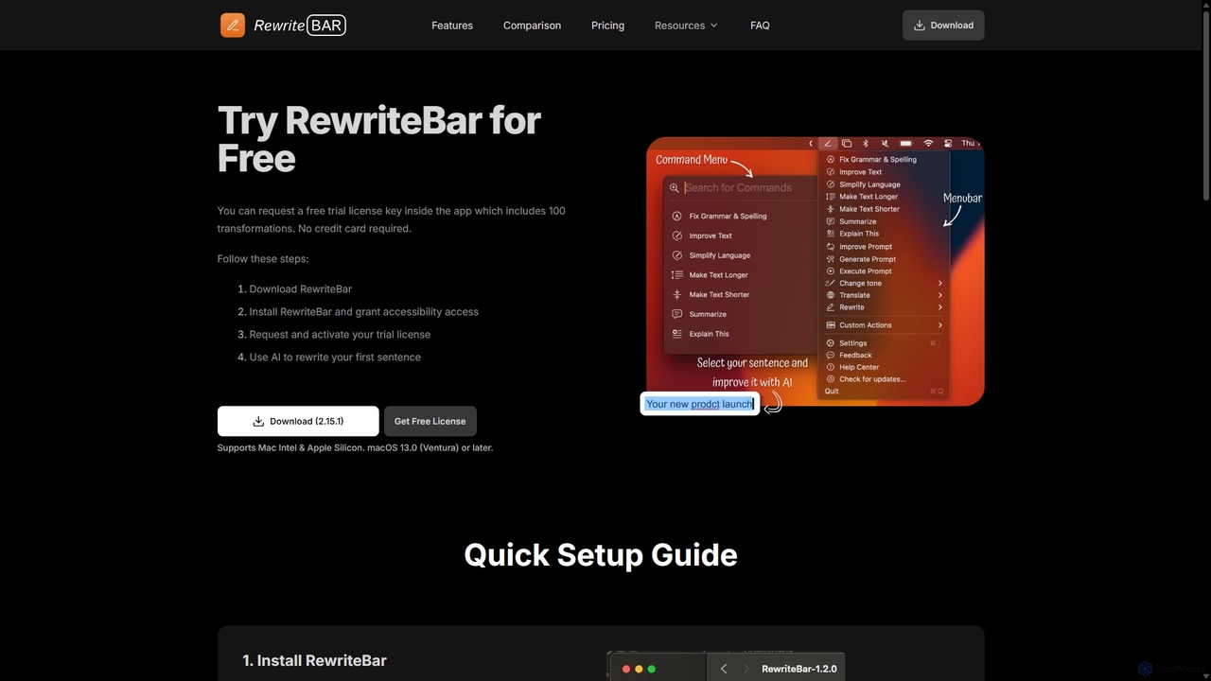Image resolution: width=1211 pixels, height=681 pixels.
Task: Click magnifier icon beside Search for Commands
Action: pyautogui.click(x=675, y=188)
